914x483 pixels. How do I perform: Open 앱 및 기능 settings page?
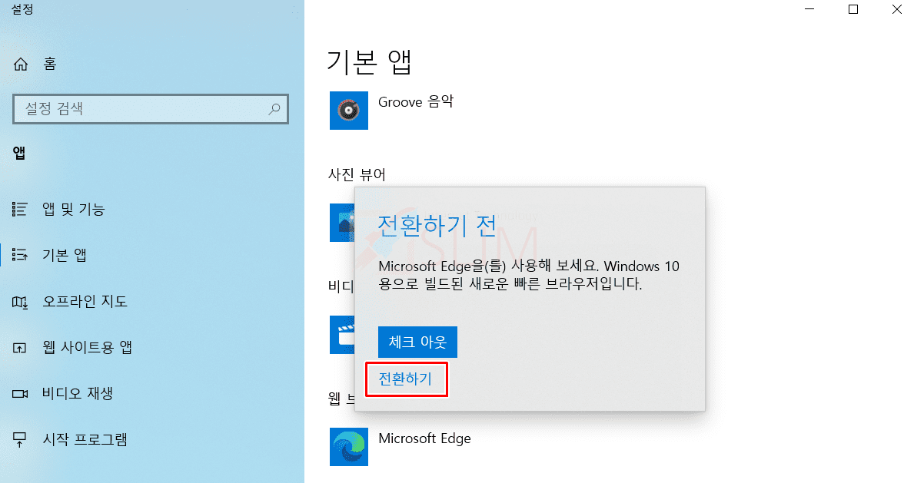point(74,209)
